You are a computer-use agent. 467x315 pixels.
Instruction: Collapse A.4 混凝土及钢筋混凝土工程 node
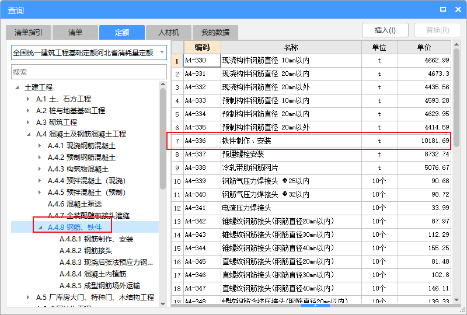click(x=29, y=134)
